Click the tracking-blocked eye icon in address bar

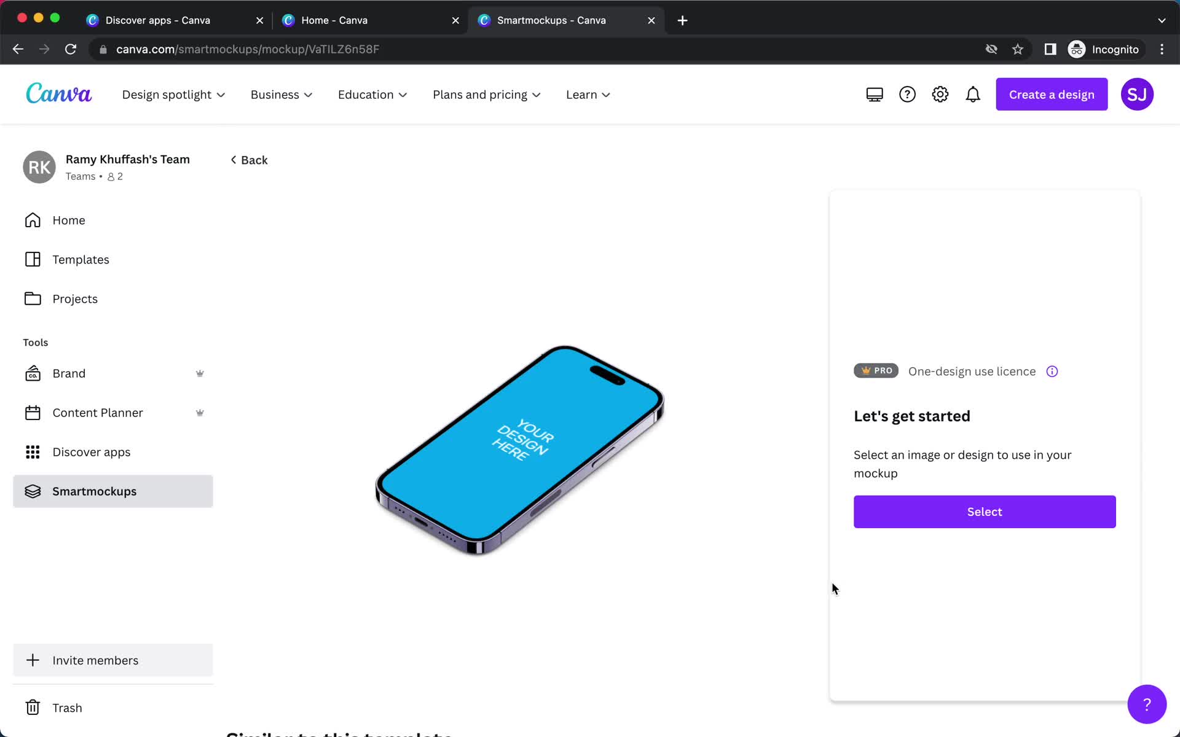[991, 49]
